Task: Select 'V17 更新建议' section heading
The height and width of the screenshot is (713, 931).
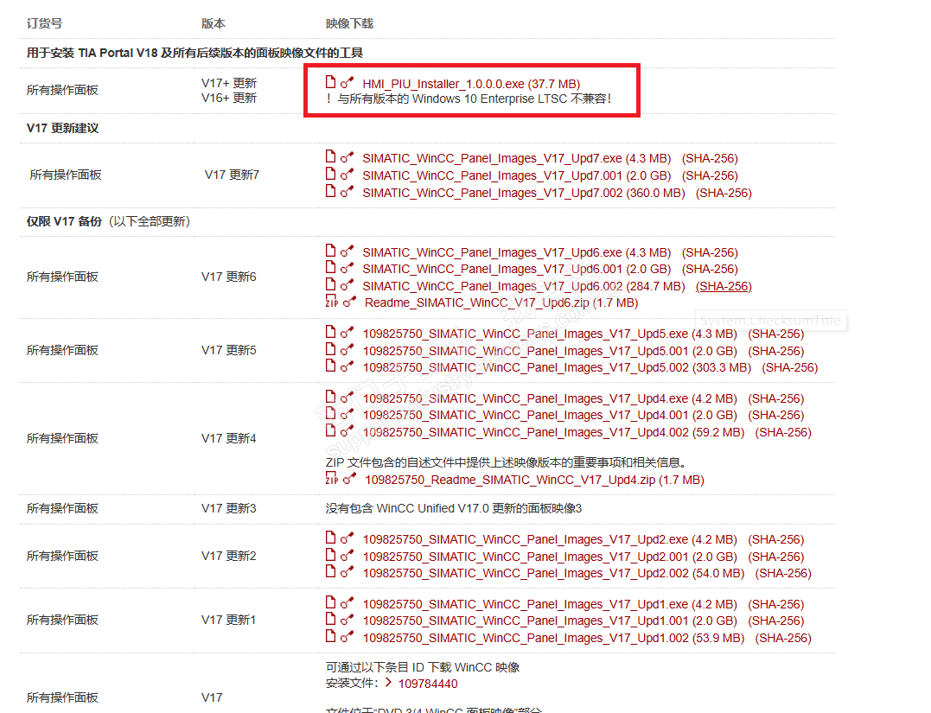Action: click(x=62, y=128)
